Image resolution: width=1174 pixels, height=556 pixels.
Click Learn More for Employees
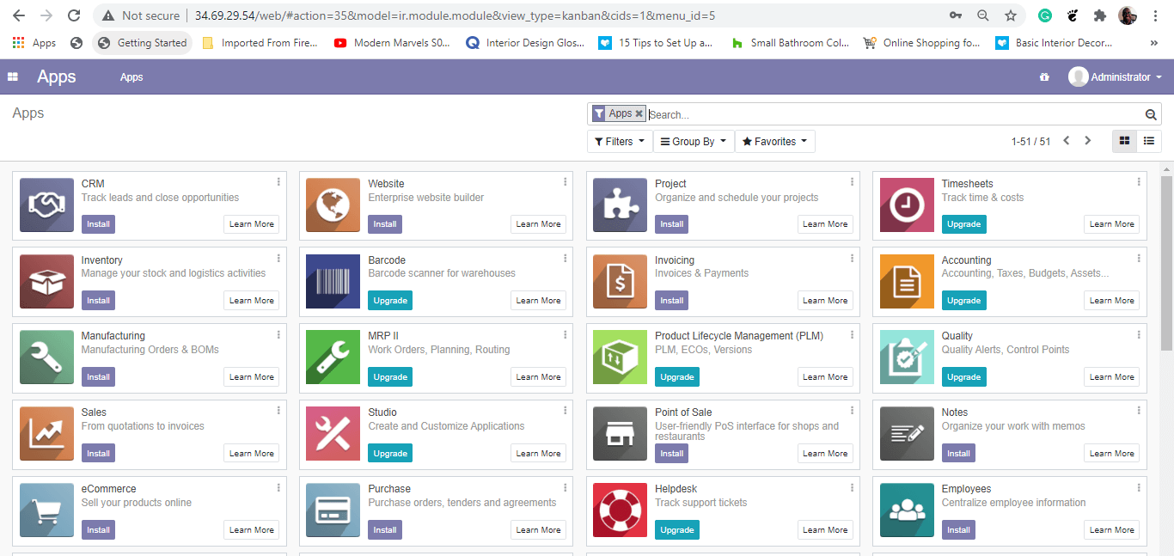pyautogui.click(x=1112, y=530)
